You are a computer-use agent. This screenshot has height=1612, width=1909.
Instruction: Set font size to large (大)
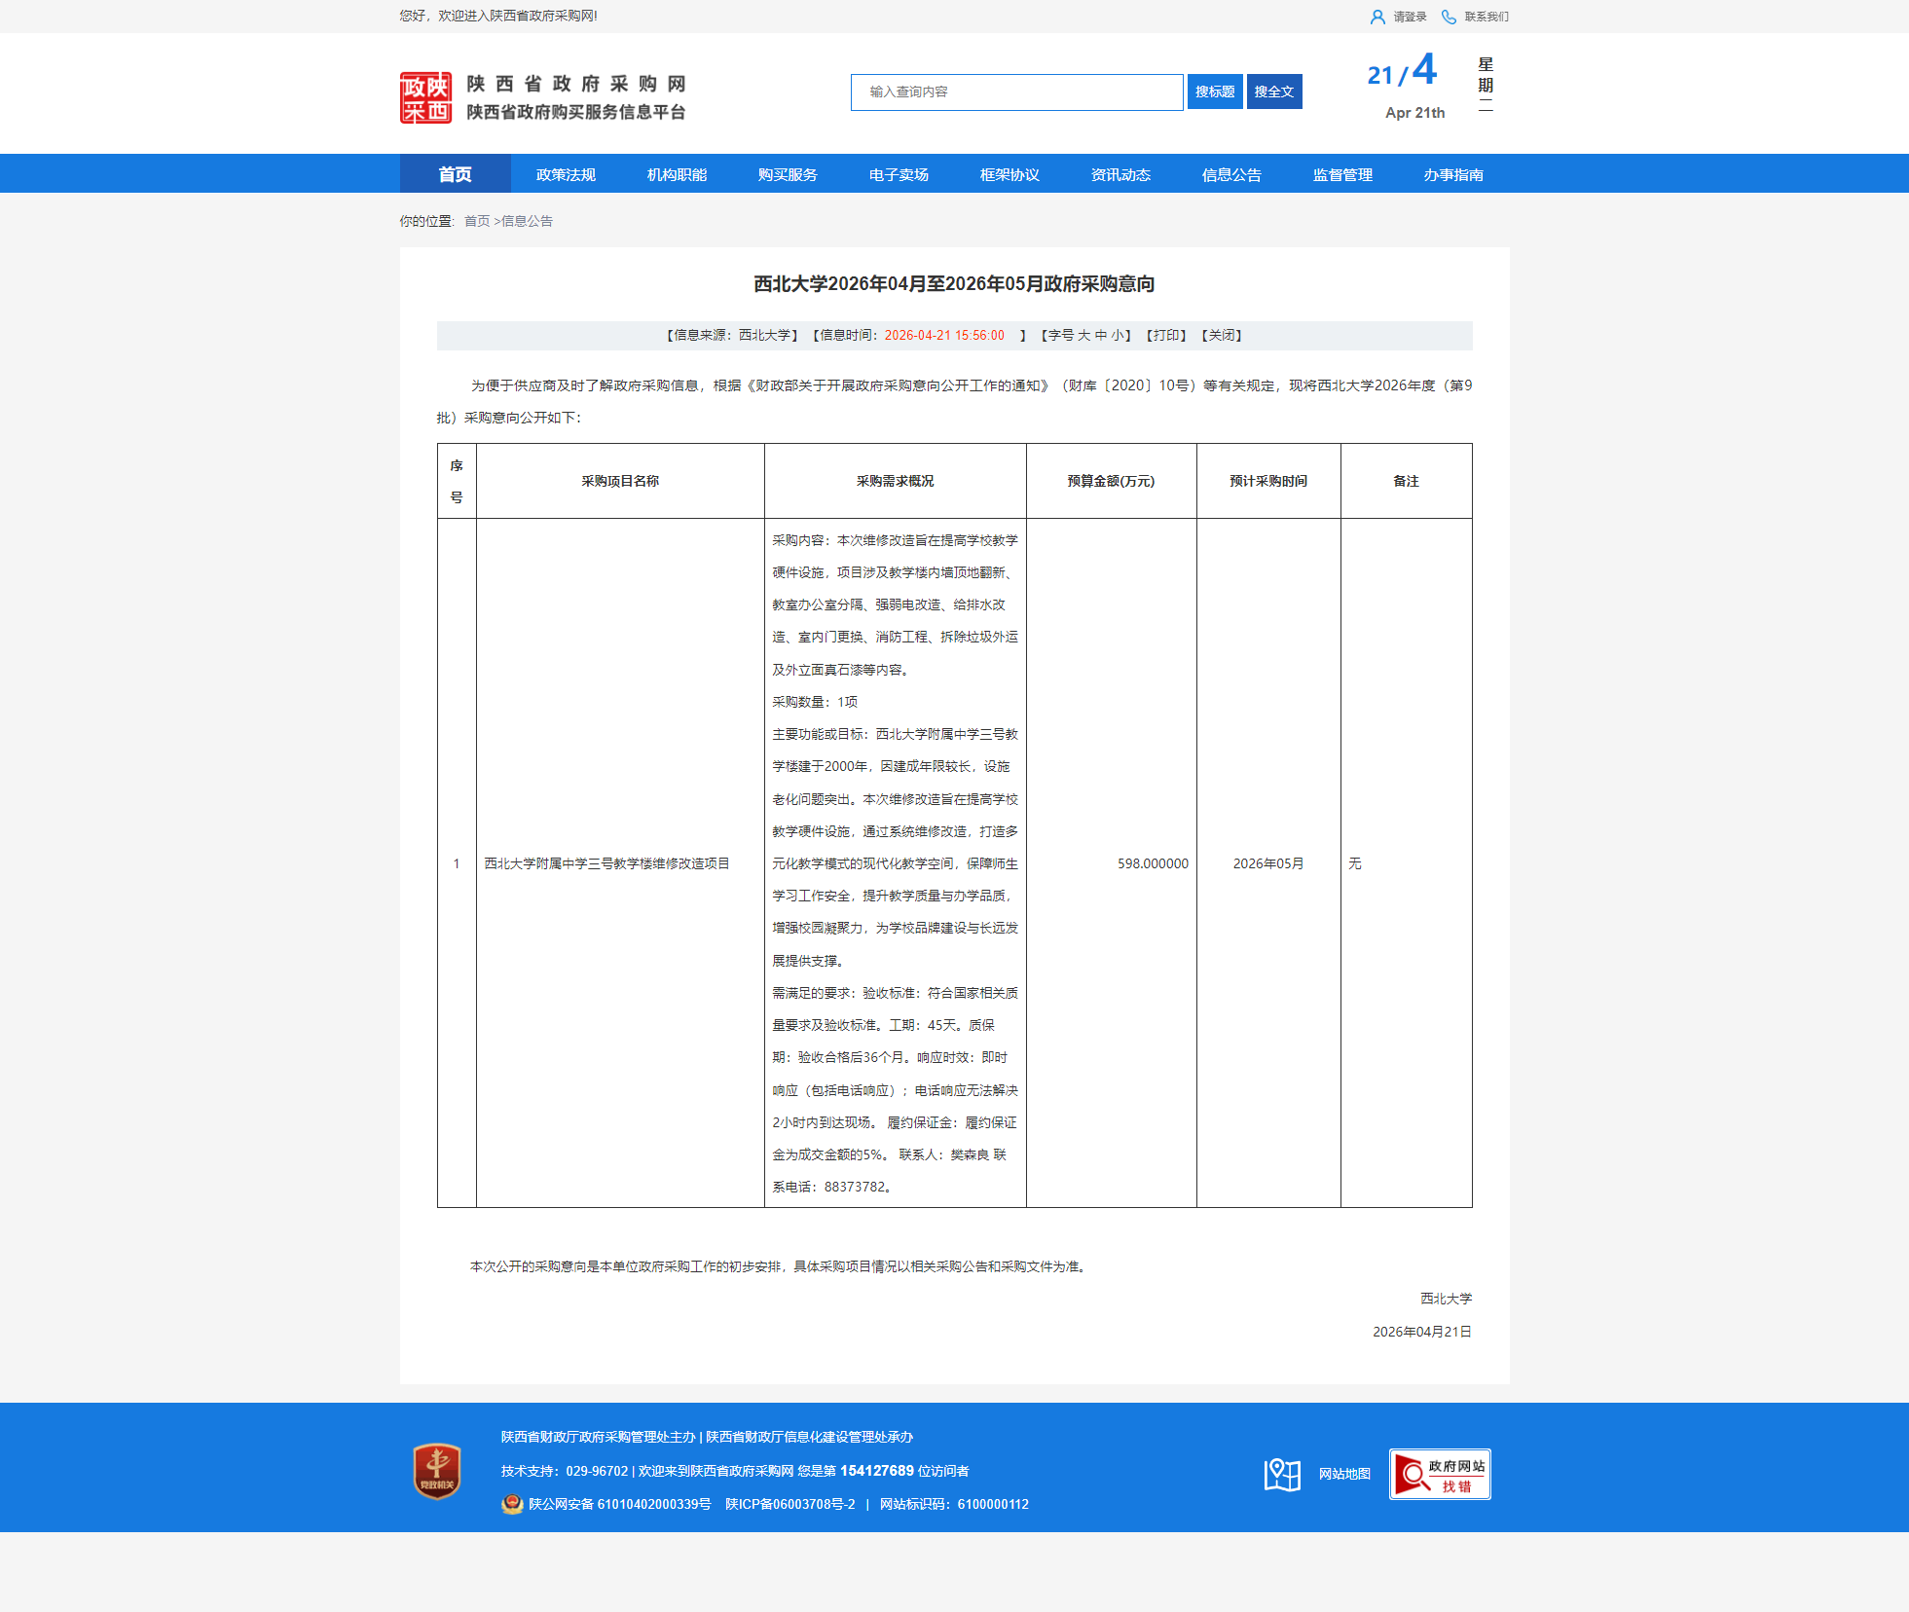1083,335
